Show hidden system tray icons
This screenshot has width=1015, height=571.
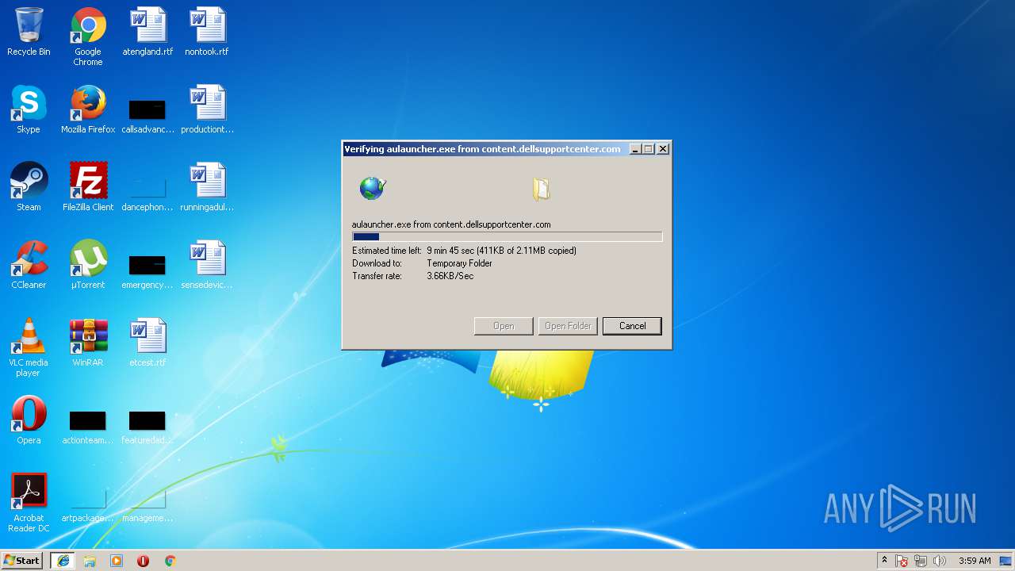pos(884,561)
